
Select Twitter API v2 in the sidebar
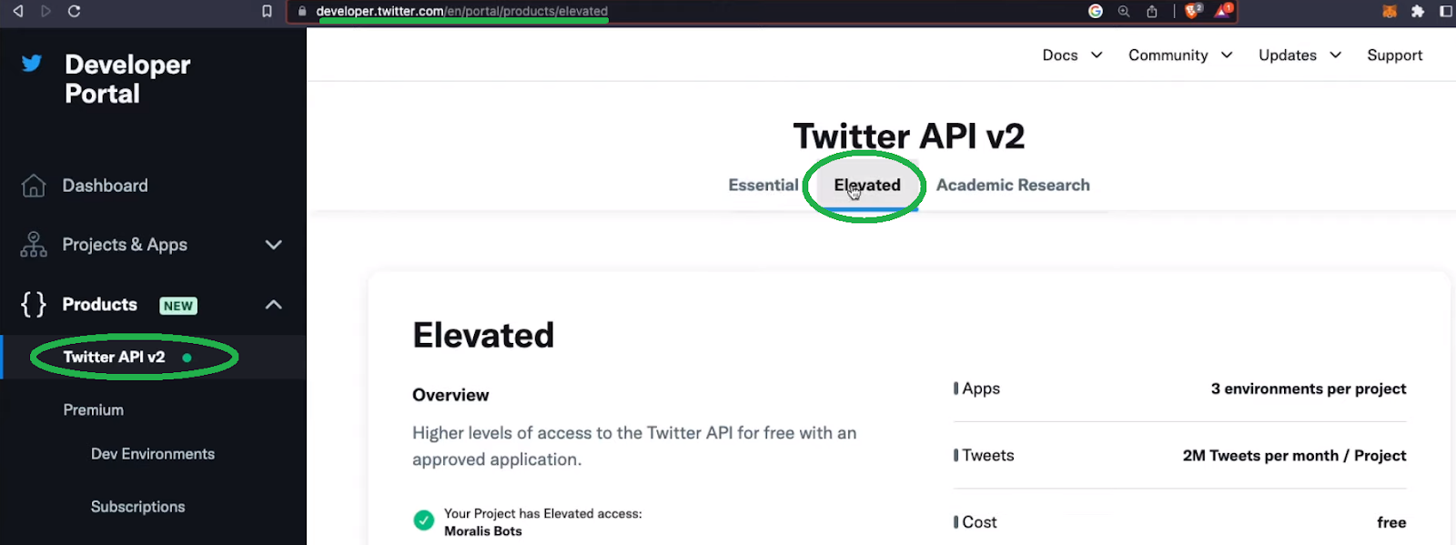click(114, 357)
